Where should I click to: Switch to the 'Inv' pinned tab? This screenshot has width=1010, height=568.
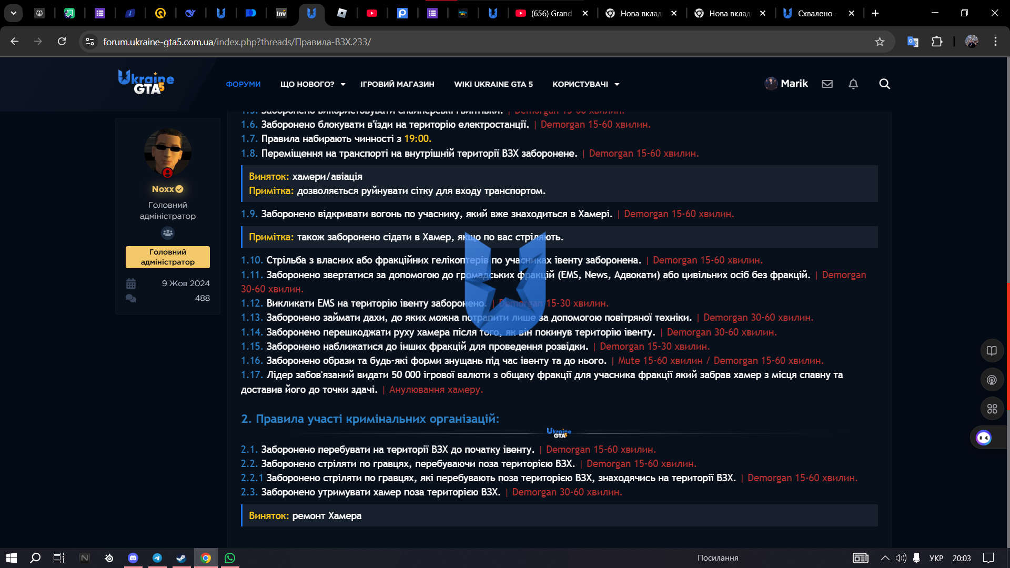click(281, 13)
